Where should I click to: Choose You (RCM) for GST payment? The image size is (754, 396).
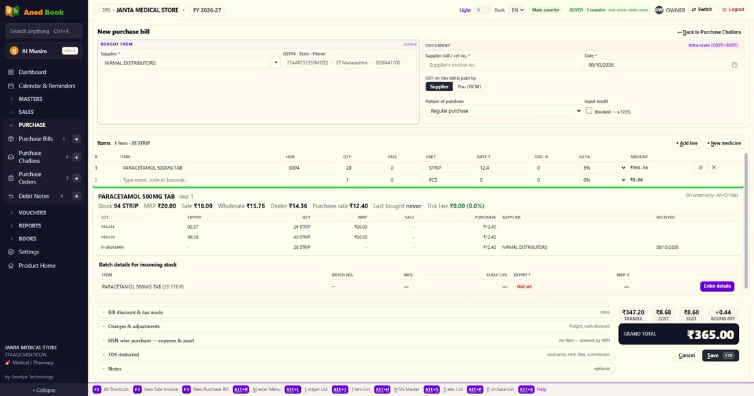coord(469,86)
